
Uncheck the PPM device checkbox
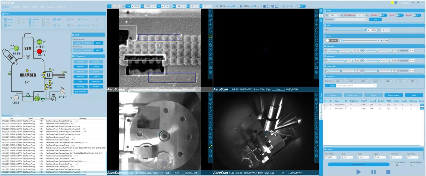(55, 19)
